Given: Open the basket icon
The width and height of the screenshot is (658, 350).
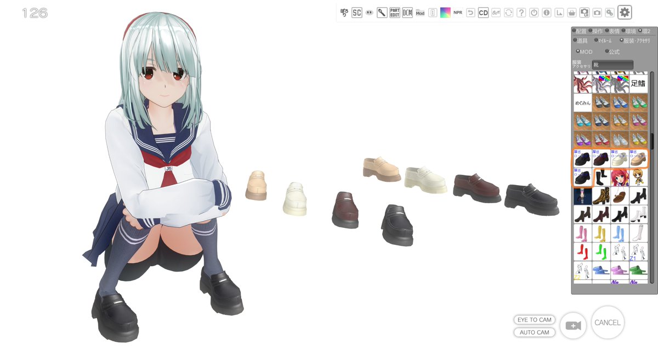Looking at the screenshot, I should 572,13.
